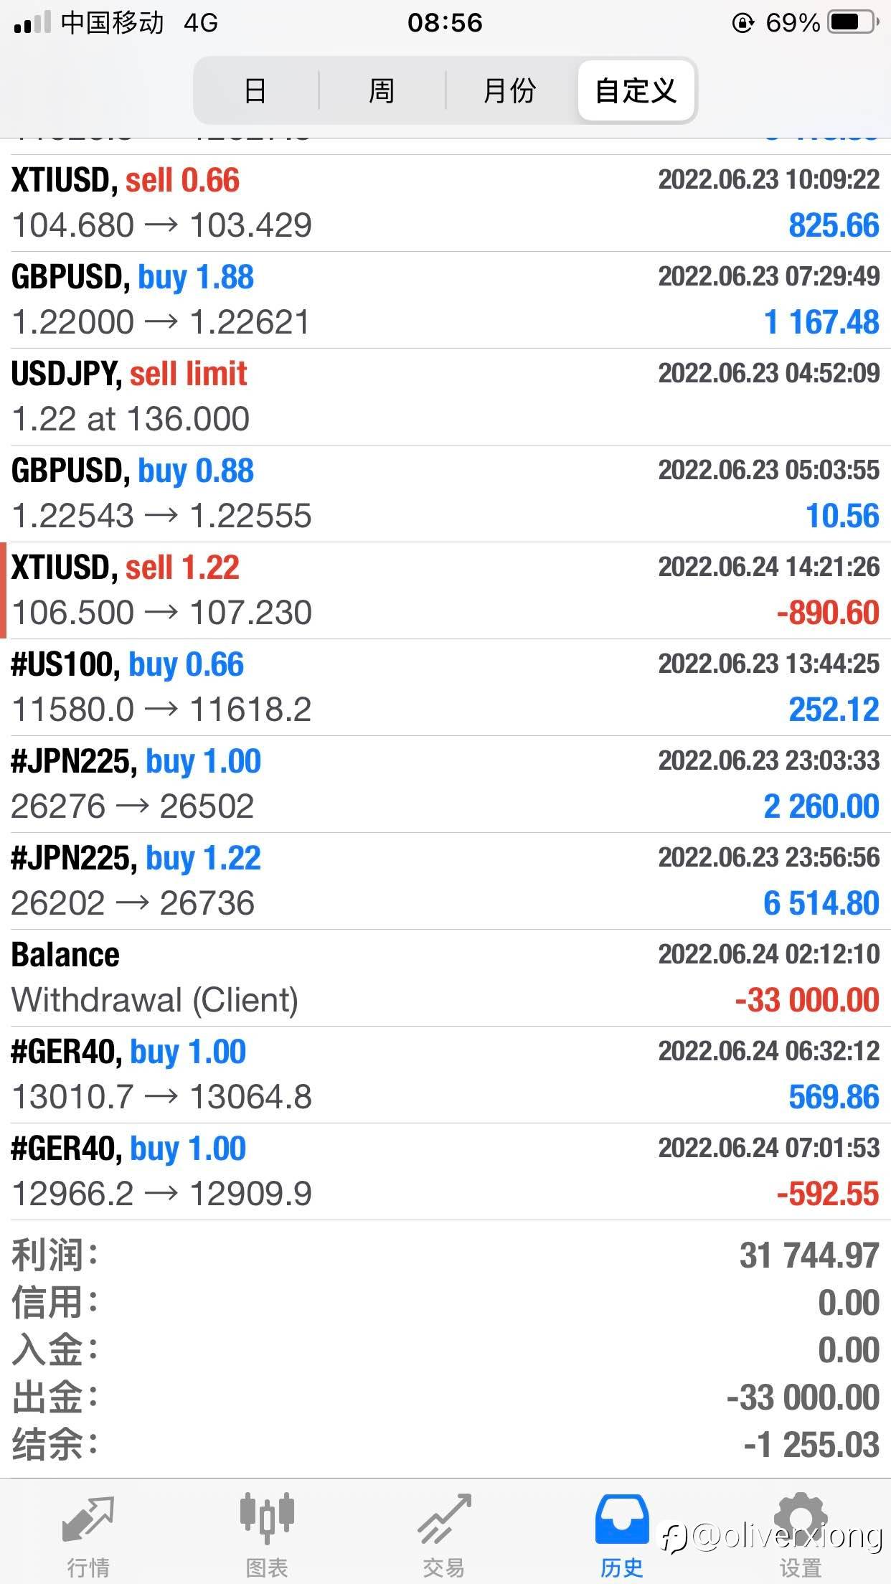This screenshot has height=1584, width=891.
Task: Switch to the 周 week period tab
Action: tap(382, 91)
